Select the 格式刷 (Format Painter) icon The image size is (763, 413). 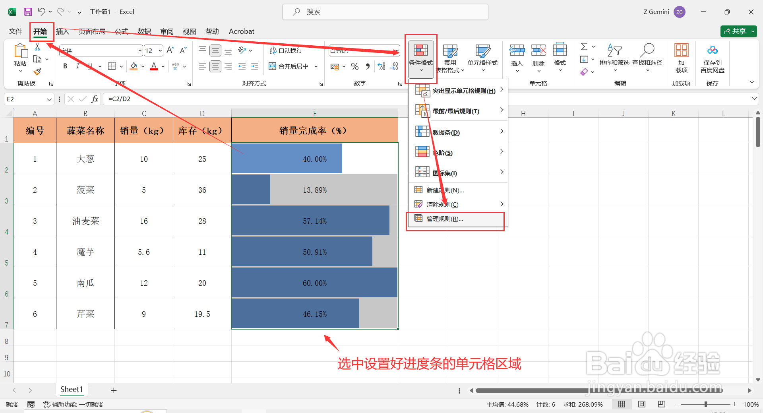[38, 72]
